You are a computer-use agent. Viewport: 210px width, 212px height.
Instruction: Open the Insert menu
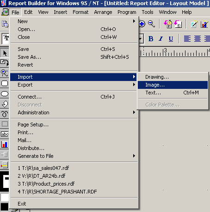tap(61, 12)
